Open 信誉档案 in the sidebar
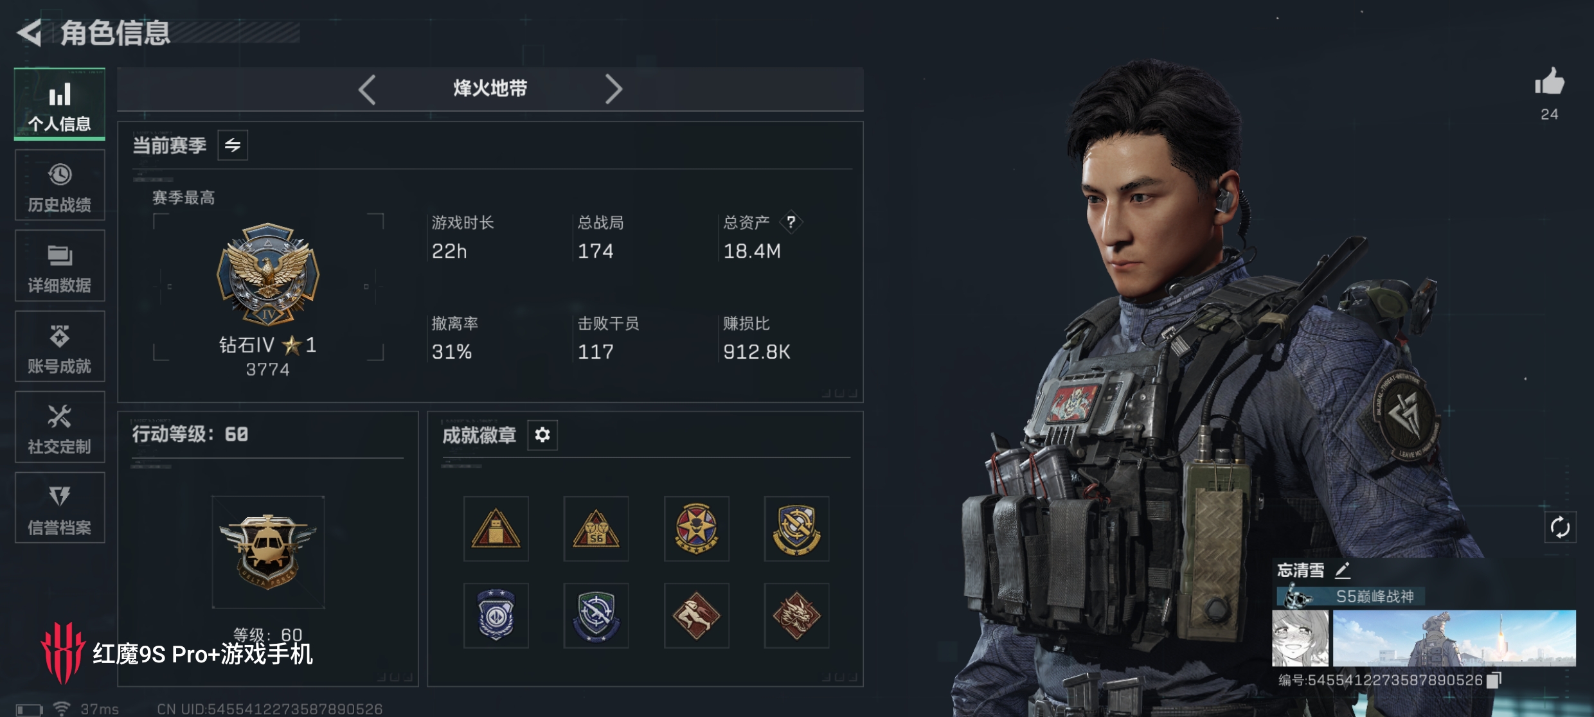Image resolution: width=1594 pixels, height=717 pixels. pos(60,508)
